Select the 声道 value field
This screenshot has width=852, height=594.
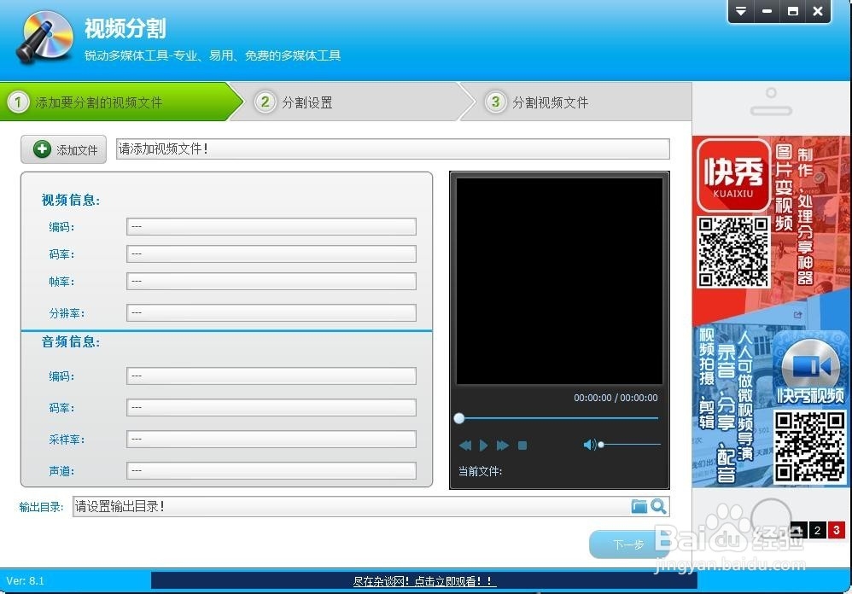coord(271,470)
